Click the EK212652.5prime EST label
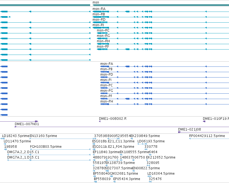This screenshot has width=229, height=183. point(161,158)
